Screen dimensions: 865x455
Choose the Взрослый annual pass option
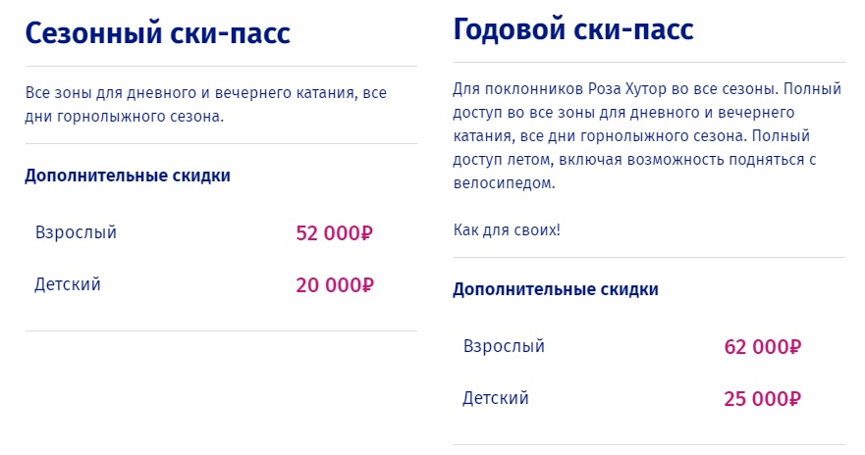(x=503, y=346)
